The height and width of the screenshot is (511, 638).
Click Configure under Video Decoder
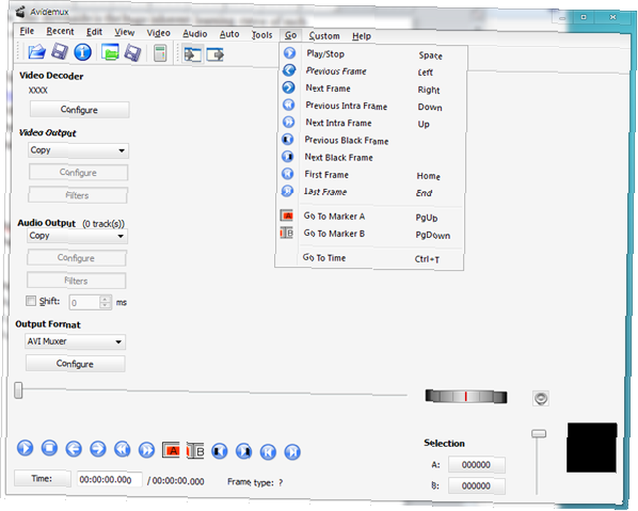pos(79,110)
